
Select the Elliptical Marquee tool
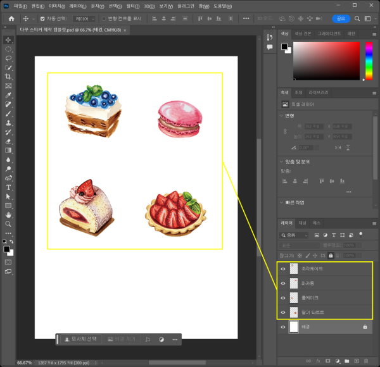click(8, 49)
